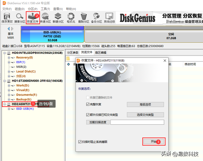The height and width of the screenshot is (161, 203).
Task: Click the DiskGenius logo in title bar
Action: pyautogui.click(x=4, y=3)
